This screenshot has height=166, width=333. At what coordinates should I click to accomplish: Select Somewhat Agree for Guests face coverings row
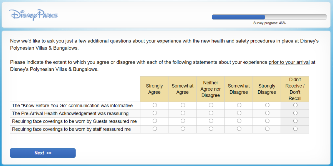[x=183, y=121]
